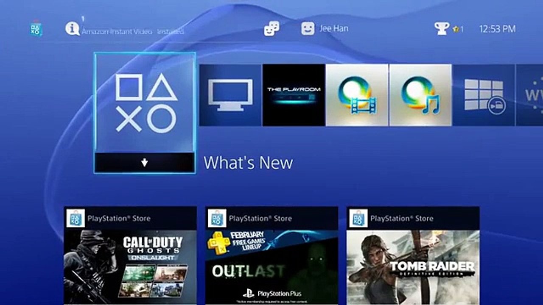Screen dimensions: 543x305
Task: Open the Trophies cup icon
Action: click(x=442, y=29)
